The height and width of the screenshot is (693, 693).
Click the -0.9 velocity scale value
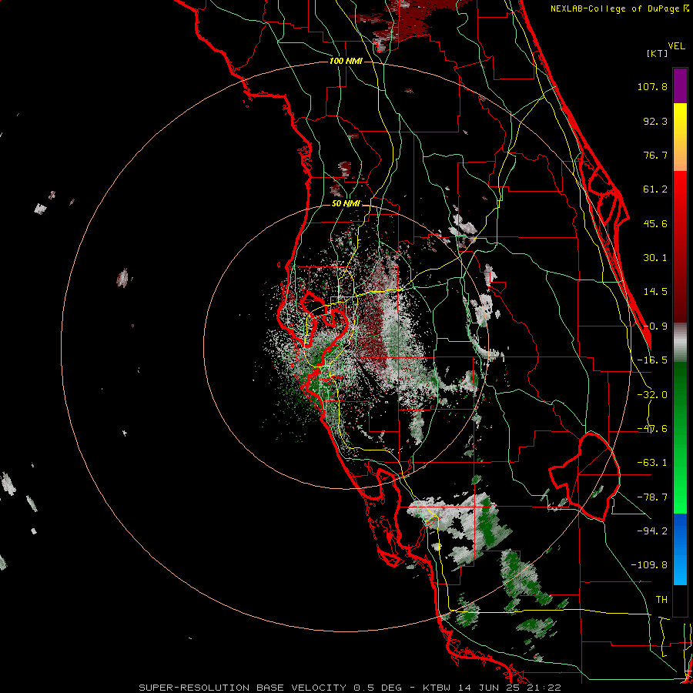pos(655,326)
